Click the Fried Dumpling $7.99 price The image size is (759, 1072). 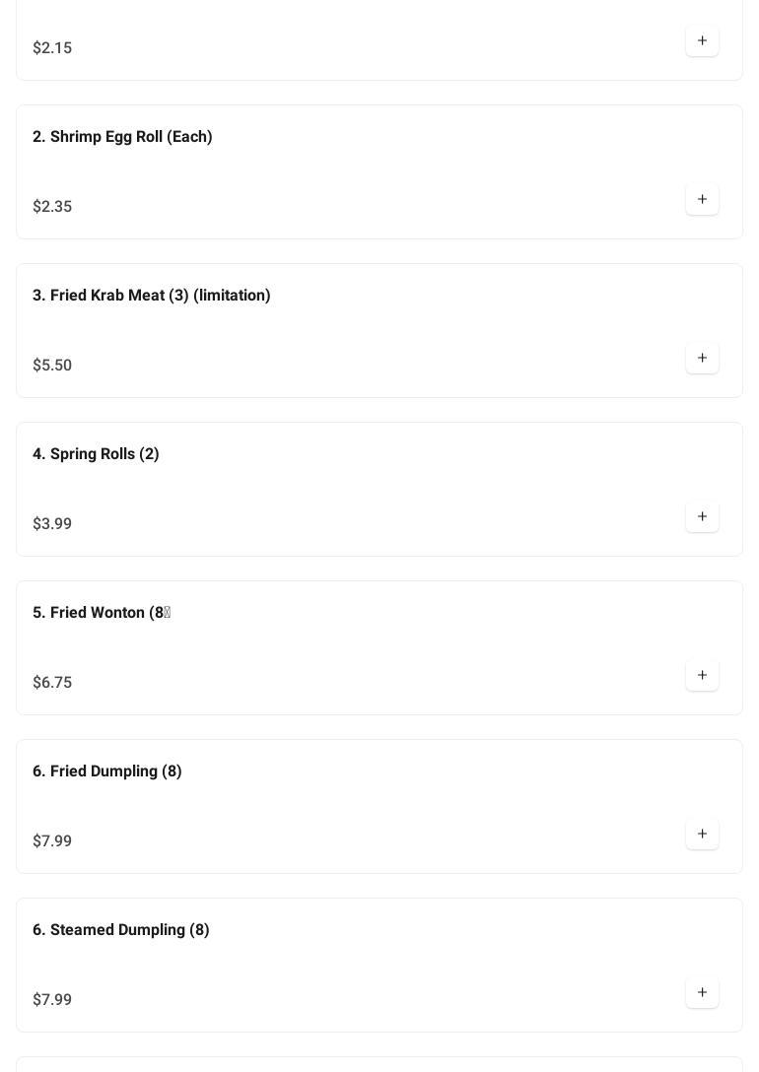click(52, 841)
